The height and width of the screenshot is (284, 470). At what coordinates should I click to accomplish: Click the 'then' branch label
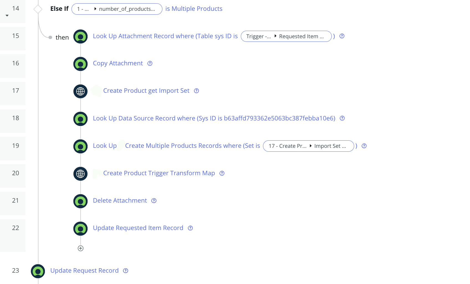click(x=62, y=37)
